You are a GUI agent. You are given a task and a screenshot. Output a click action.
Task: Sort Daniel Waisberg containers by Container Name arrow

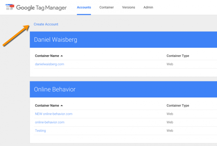tap(62, 56)
